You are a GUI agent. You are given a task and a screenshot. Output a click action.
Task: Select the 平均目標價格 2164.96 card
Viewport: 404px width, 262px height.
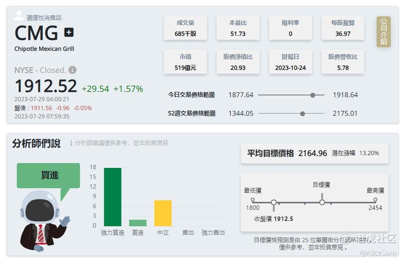tap(314, 153)
